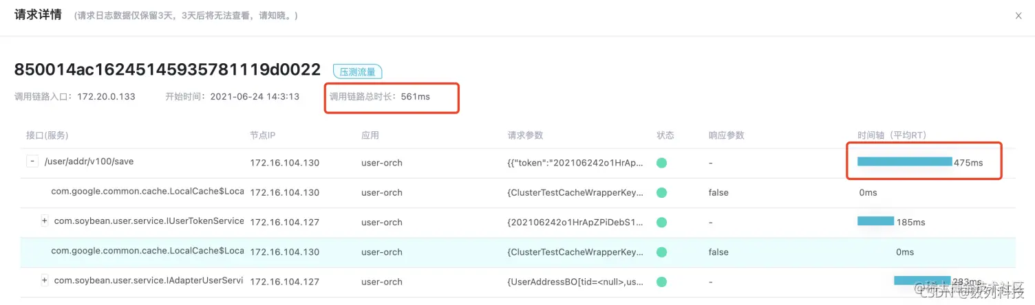1035x305 pixels.
Task: Click the 接口(服务) column header
Action: tap(47, 135)
